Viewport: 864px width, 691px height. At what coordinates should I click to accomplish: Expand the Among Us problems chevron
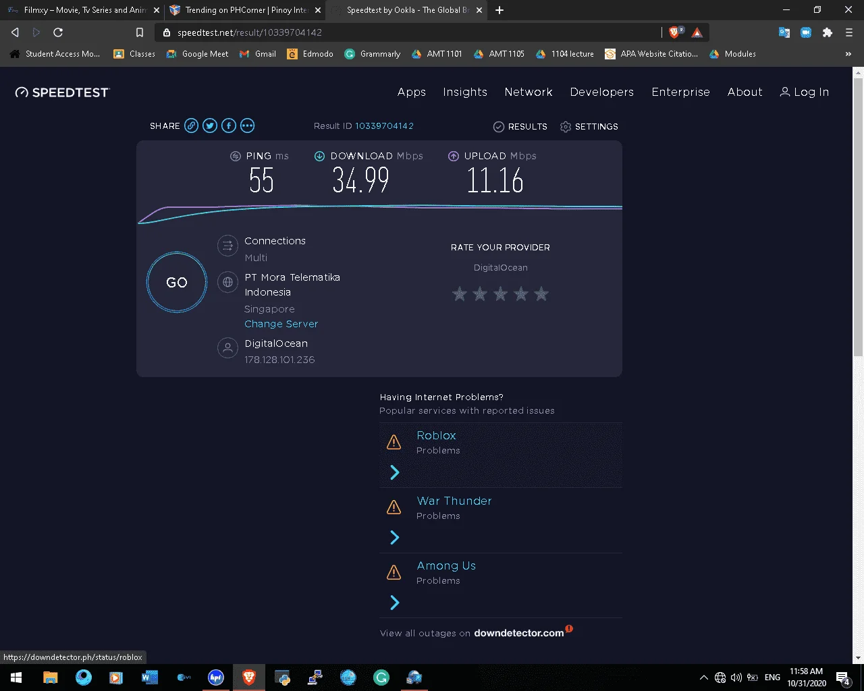point(395,603)
